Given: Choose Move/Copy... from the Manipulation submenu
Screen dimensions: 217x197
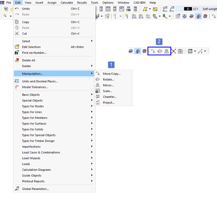Looking at the screenshot, I should click(113, 74).
